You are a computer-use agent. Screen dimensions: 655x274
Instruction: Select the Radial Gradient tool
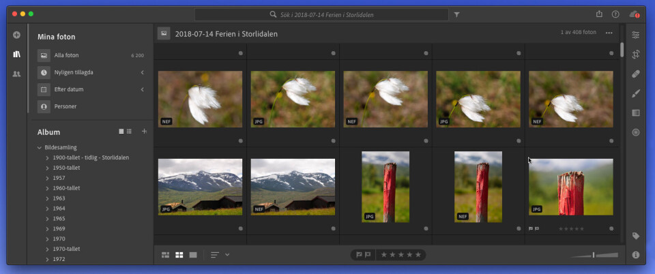pos(636,132)
